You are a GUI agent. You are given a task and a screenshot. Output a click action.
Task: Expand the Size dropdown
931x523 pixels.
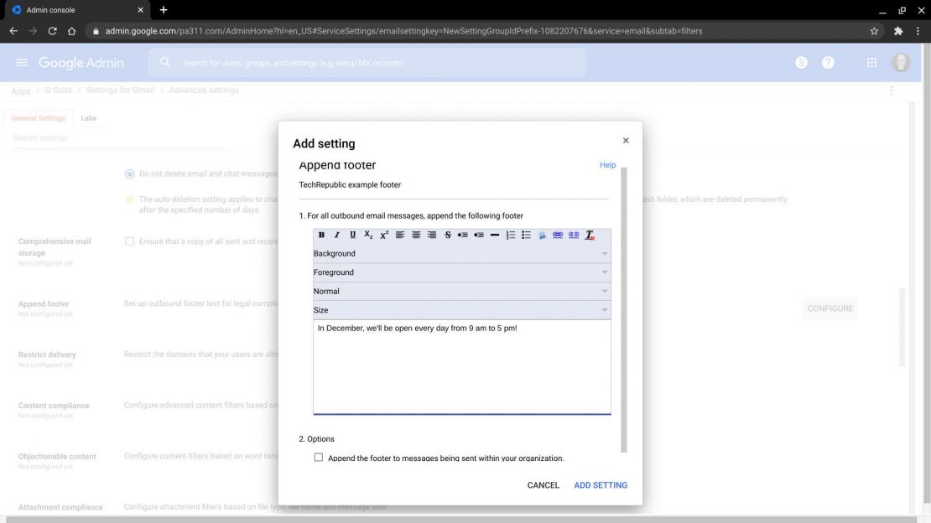coord(461,309)
